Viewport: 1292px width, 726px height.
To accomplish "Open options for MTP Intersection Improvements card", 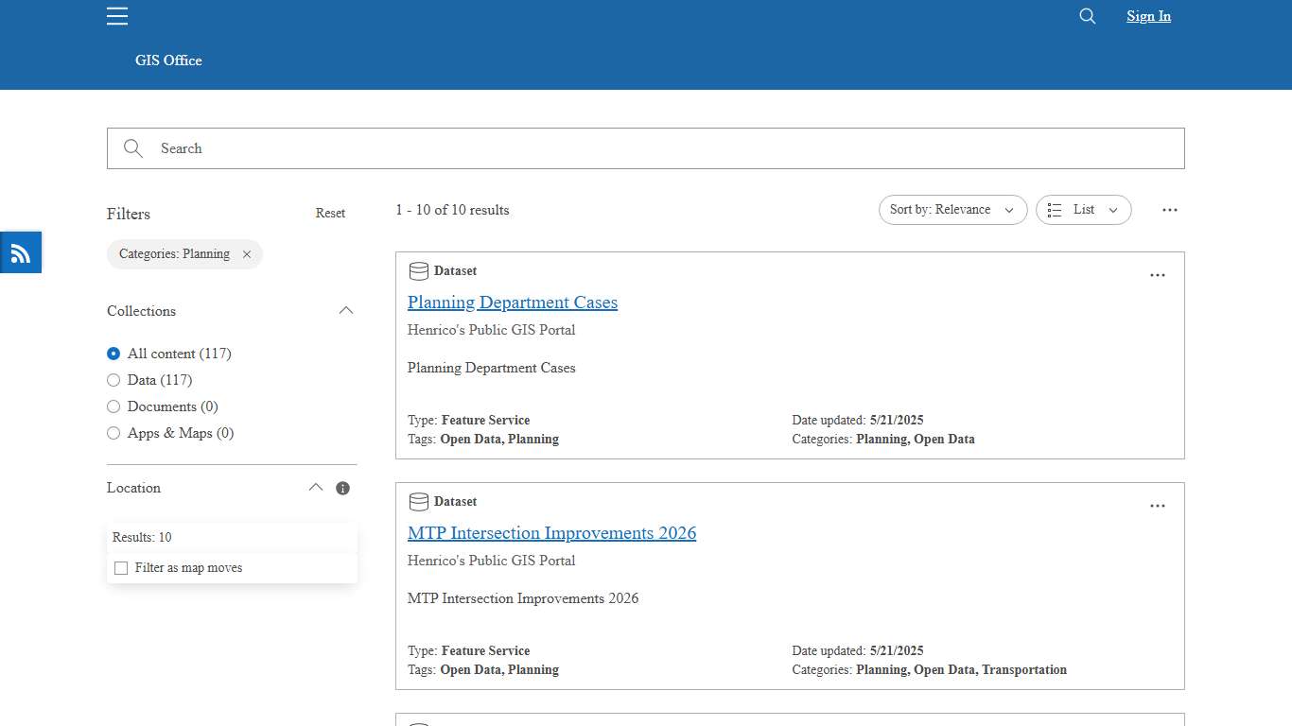I will pyautogui.click(x=1158, y=506).
